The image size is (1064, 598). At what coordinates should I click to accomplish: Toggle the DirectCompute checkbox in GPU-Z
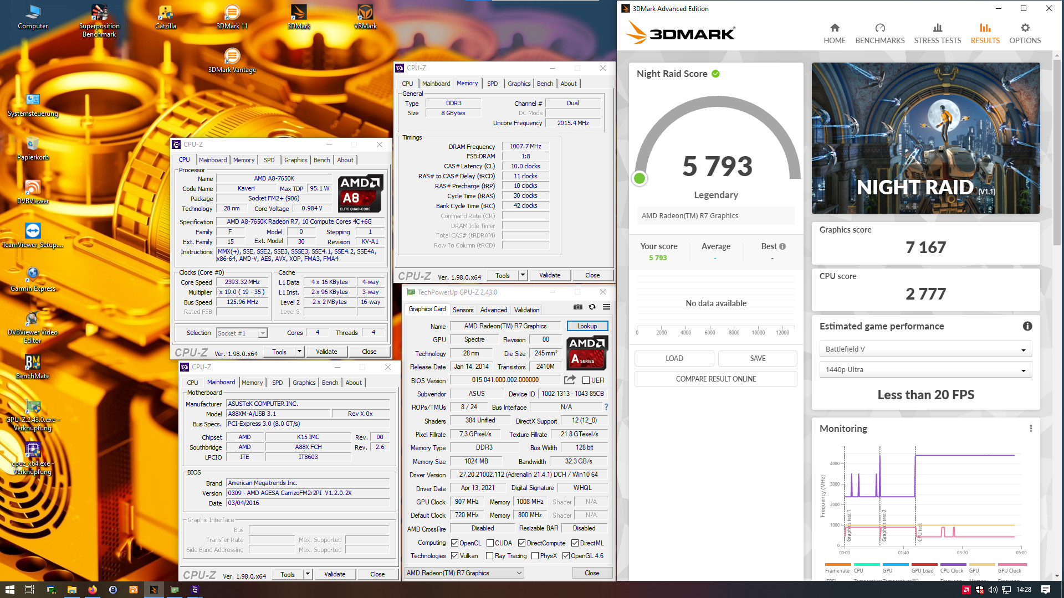[521, 543]
